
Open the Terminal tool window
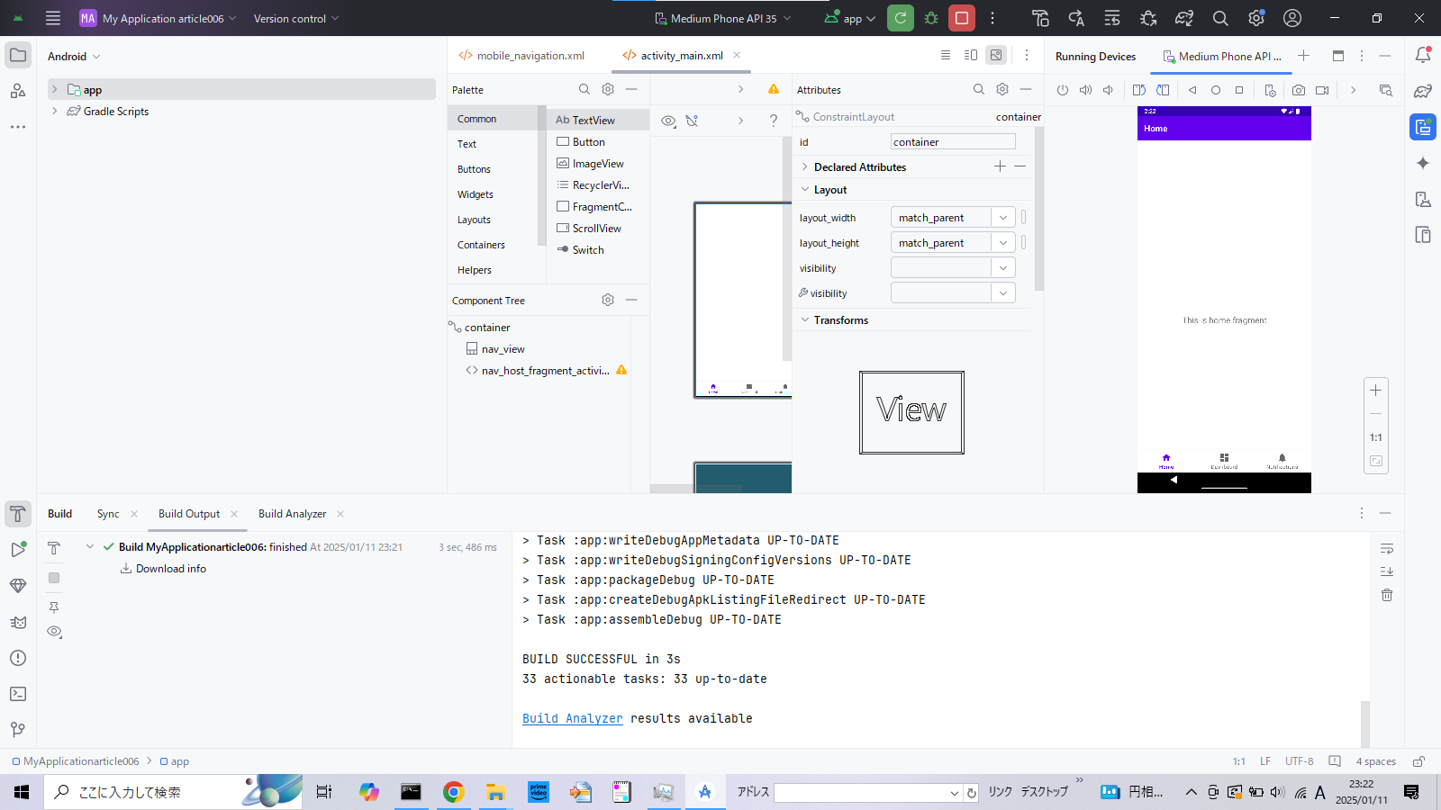[x=18, y=694]
